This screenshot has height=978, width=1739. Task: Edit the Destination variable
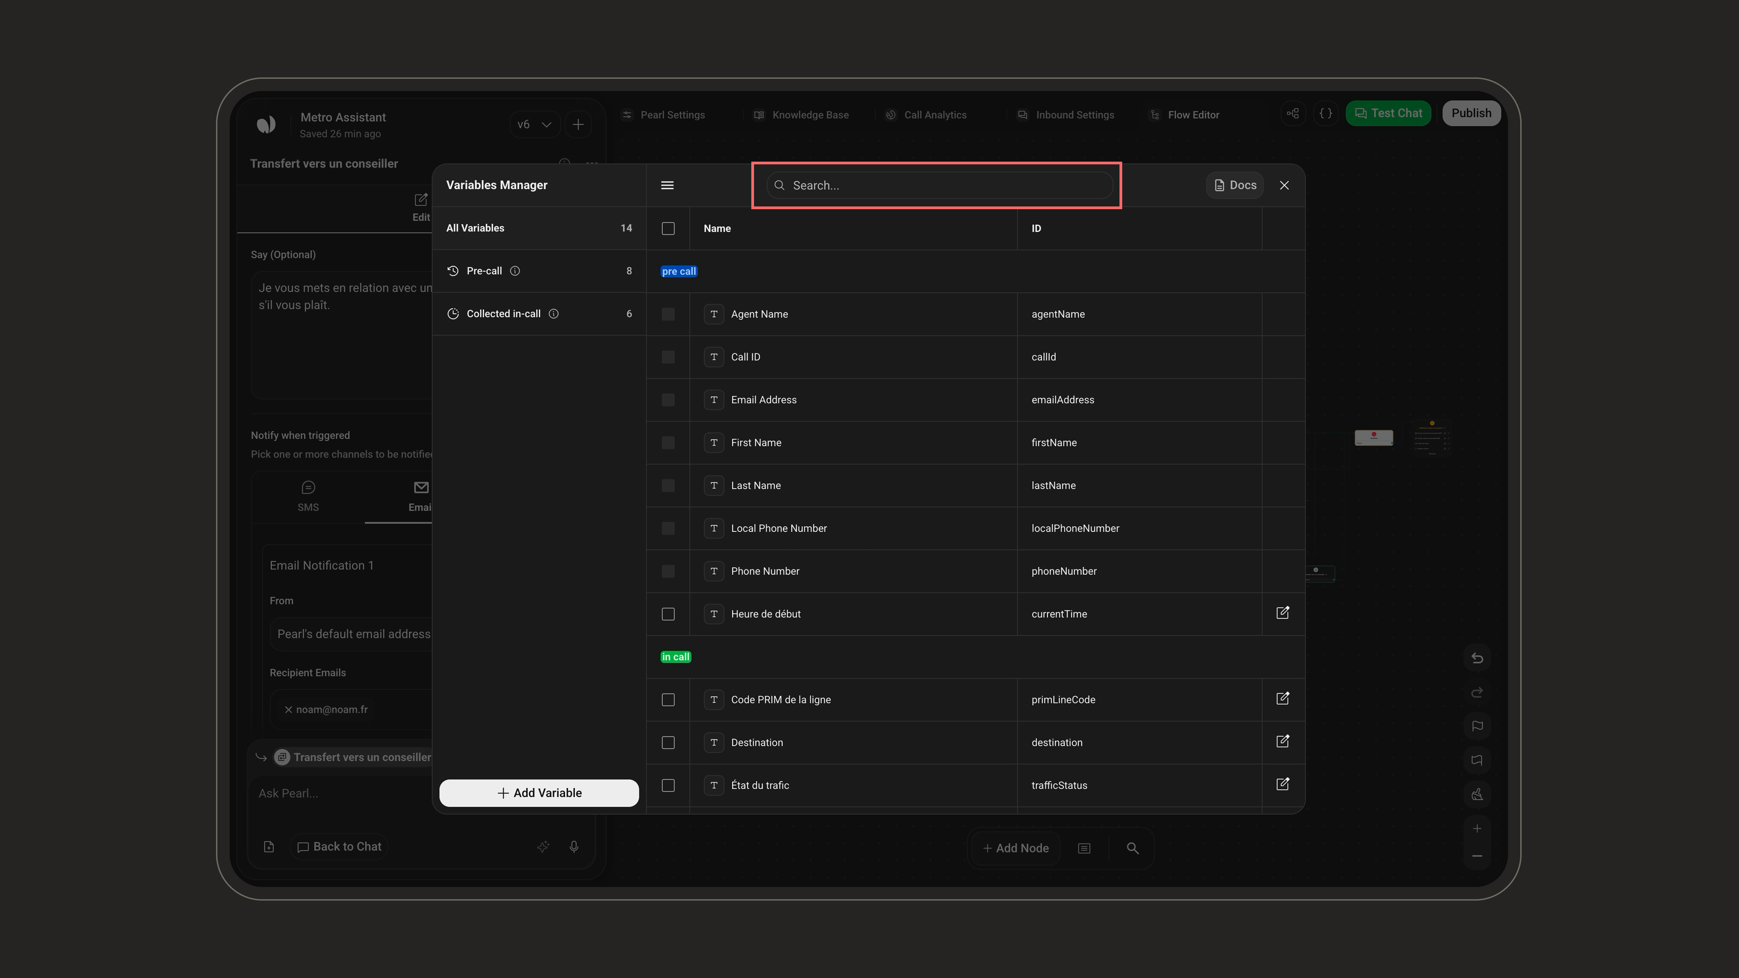pyautogui.click(x=1283, y=741)
